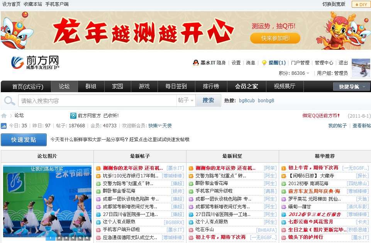Screen dimensions: 371x243
Task: Select slide 3 on forum image slideshow
Action: (66, 238)
